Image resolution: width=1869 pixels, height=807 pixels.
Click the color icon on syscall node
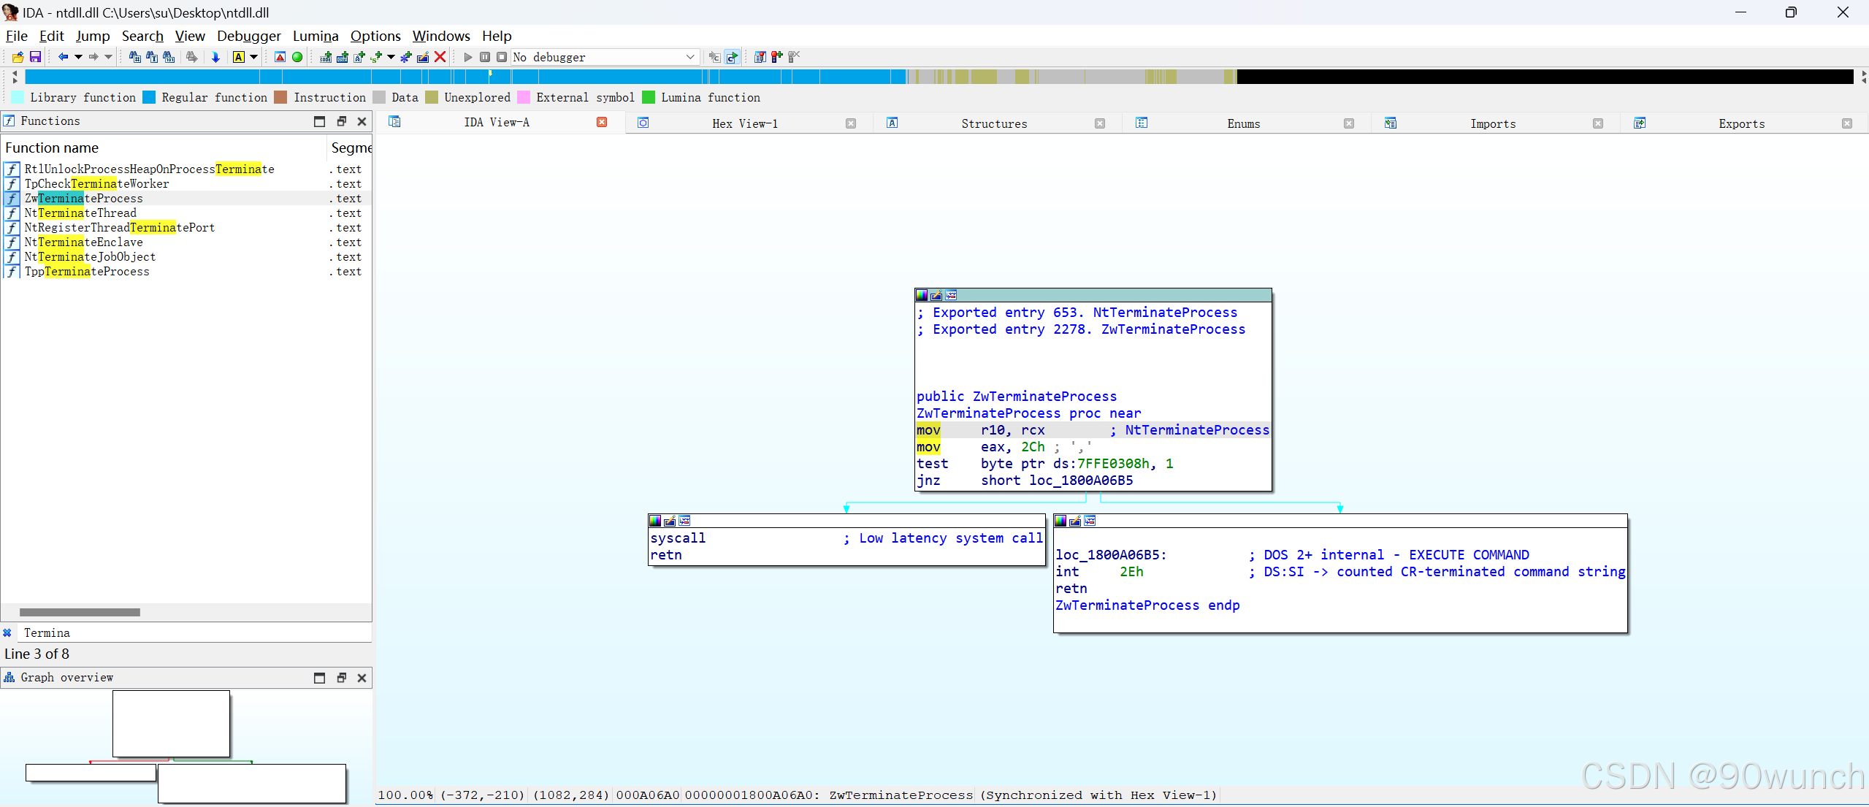655,521
